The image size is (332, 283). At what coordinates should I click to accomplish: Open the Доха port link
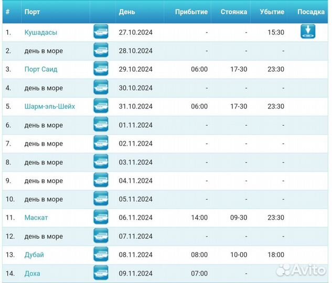pos(32,274)
